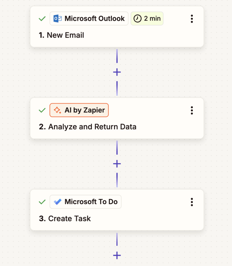Open the three-dot menu on the Create Task step
This screenshot has width=232, height=266.
192,202
